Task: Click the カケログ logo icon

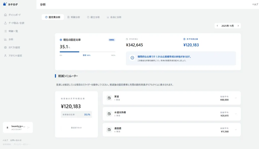Action: (5, 4)
